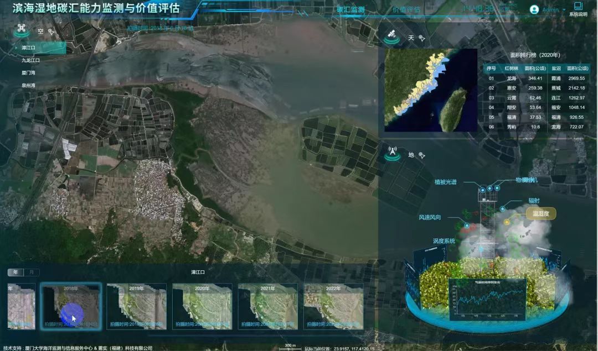Select the 2020年 imagery thumbnail
The image size is (598, 351).
point(202,306)
